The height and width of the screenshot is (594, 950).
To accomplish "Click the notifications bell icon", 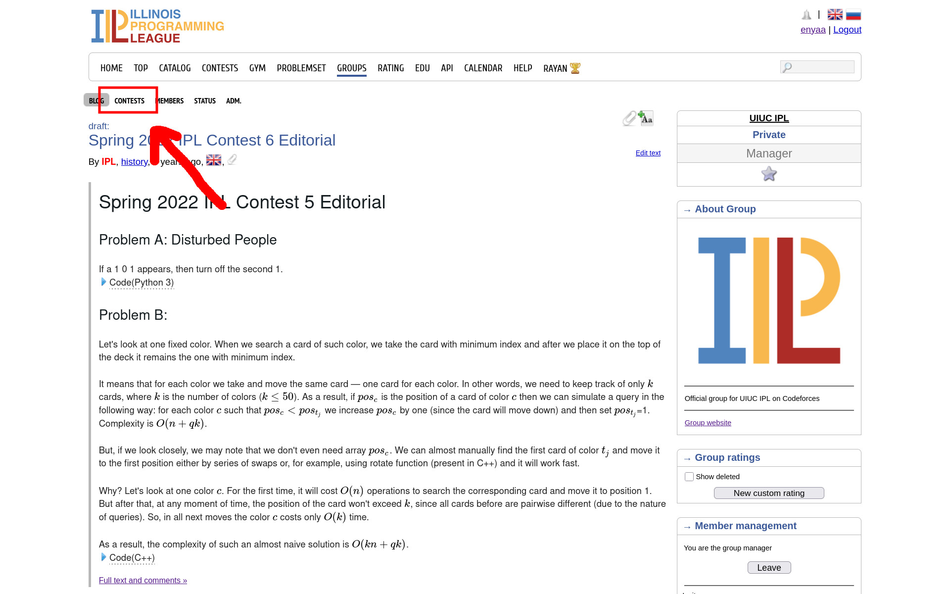I will click(x=807, y=15).
